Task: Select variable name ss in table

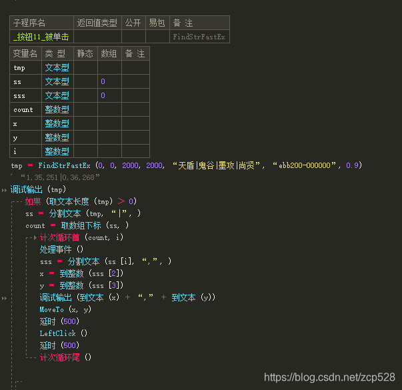Action: (x=17, y=82)
